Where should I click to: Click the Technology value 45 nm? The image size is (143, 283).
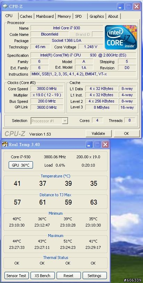tap(40, 47)
